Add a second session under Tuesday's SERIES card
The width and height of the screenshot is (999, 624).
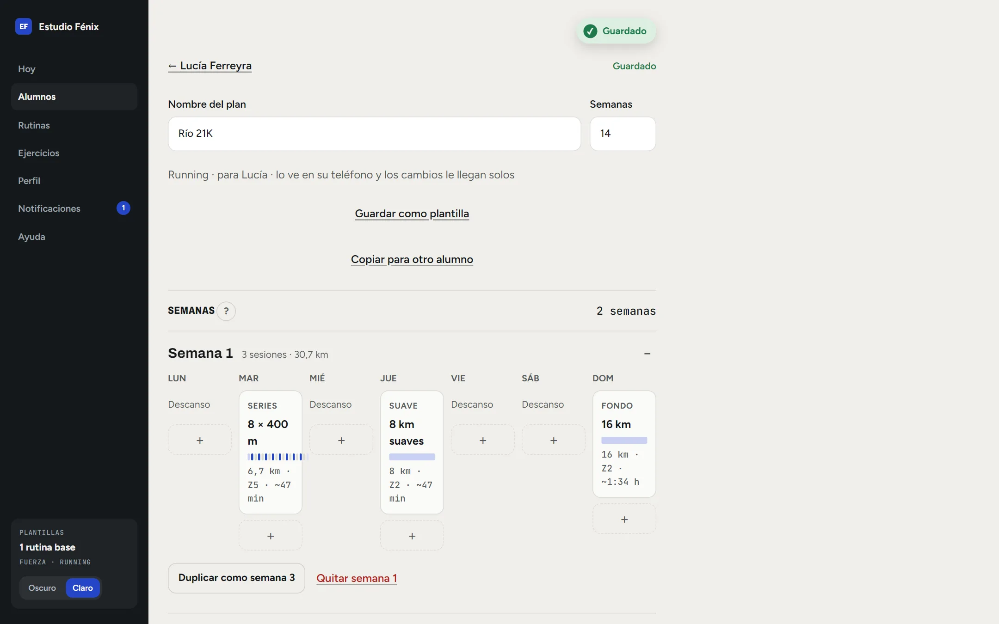click(x=271, y=536)
